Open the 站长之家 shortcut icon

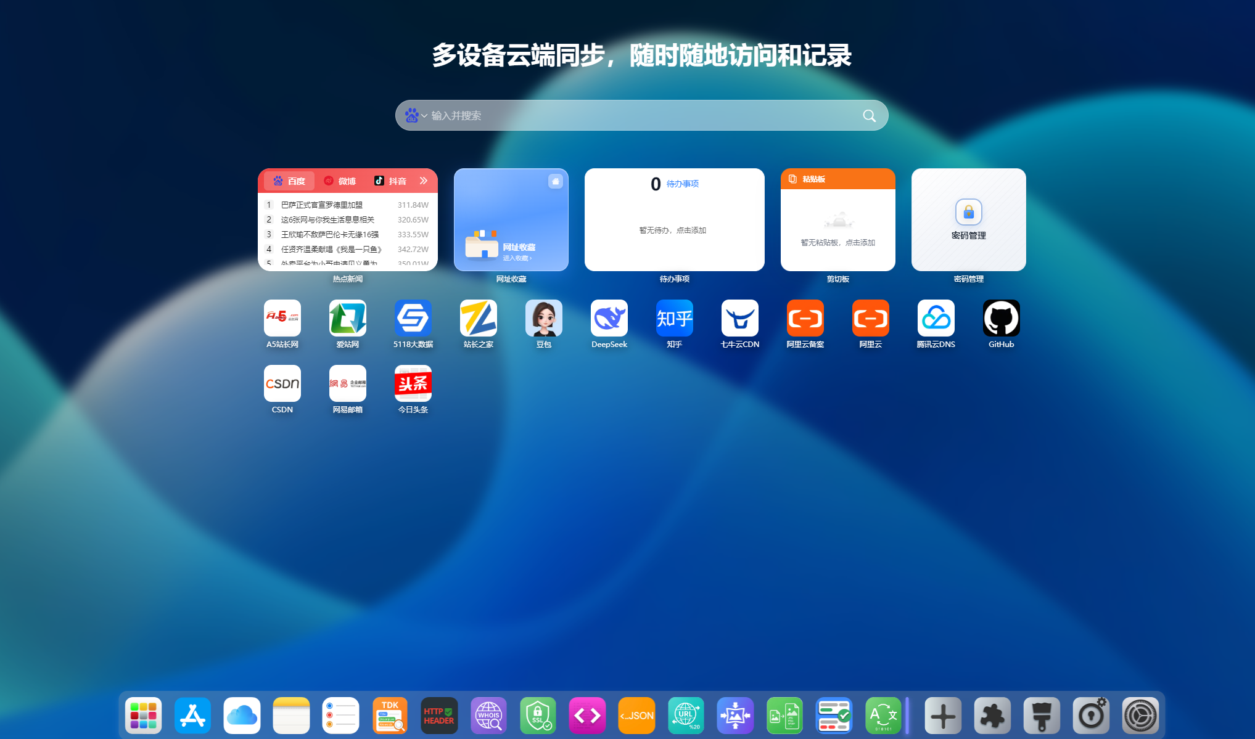(x=479, y=318)
